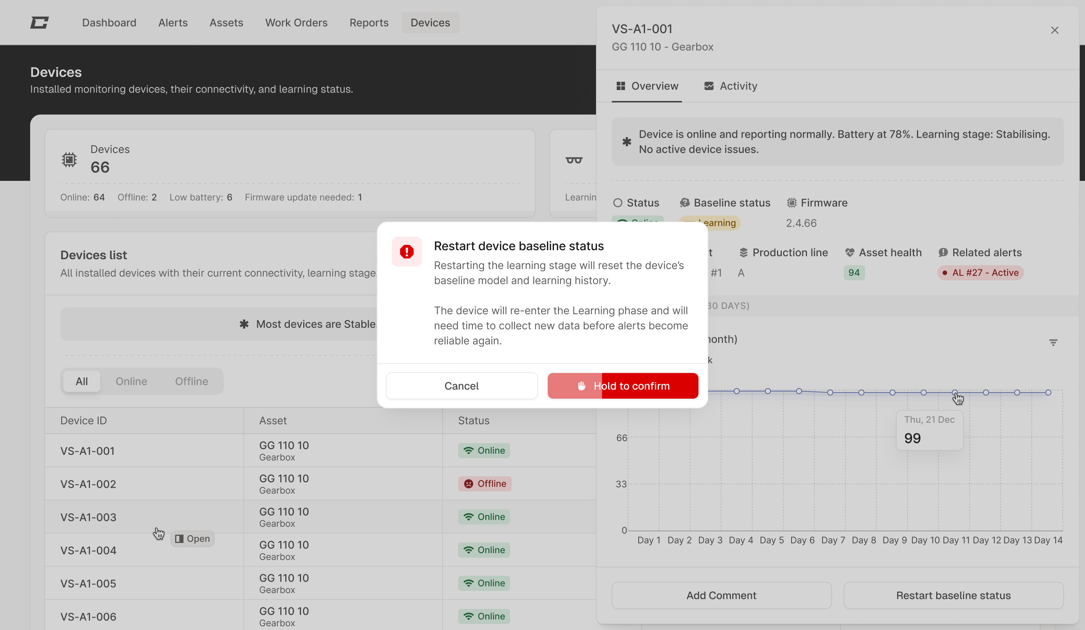Open the VS-A1-002 device row
Screen dimensions: 1085x630
tap(88, 483)
